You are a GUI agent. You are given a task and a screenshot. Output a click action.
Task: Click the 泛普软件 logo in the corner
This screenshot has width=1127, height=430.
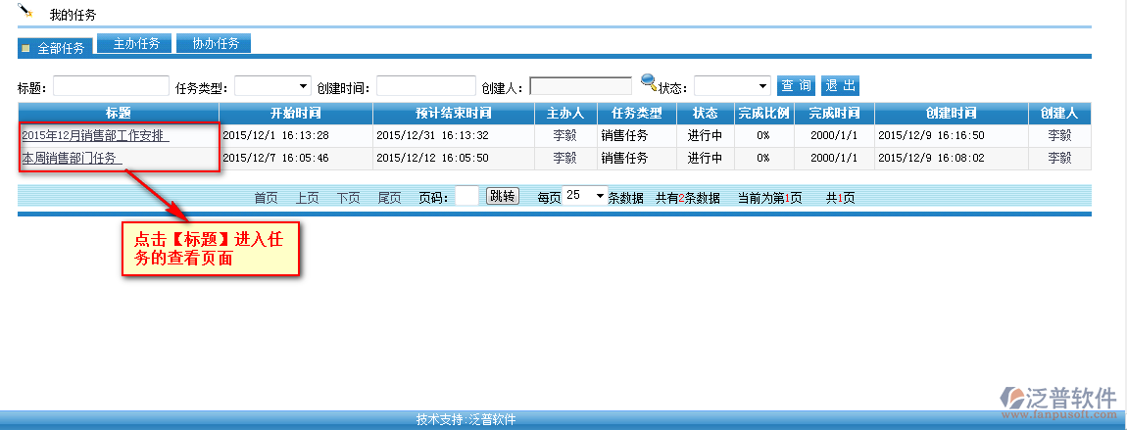pyautogui.click(x=1057, y=400)
